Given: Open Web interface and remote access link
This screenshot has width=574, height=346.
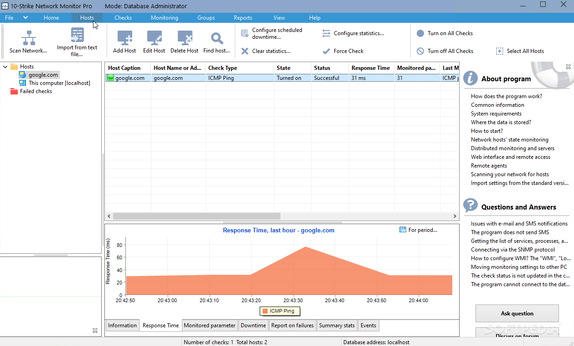Looking at the screenshot, I should [511, 157].
